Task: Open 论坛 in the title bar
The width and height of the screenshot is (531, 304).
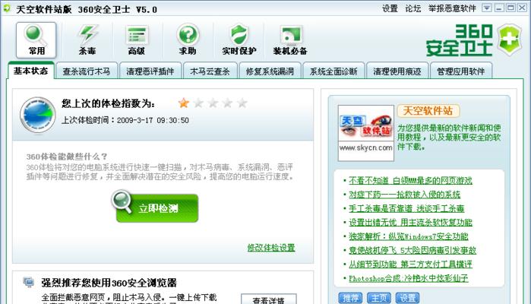Action: pyautogui.click(x=412, y=8)
